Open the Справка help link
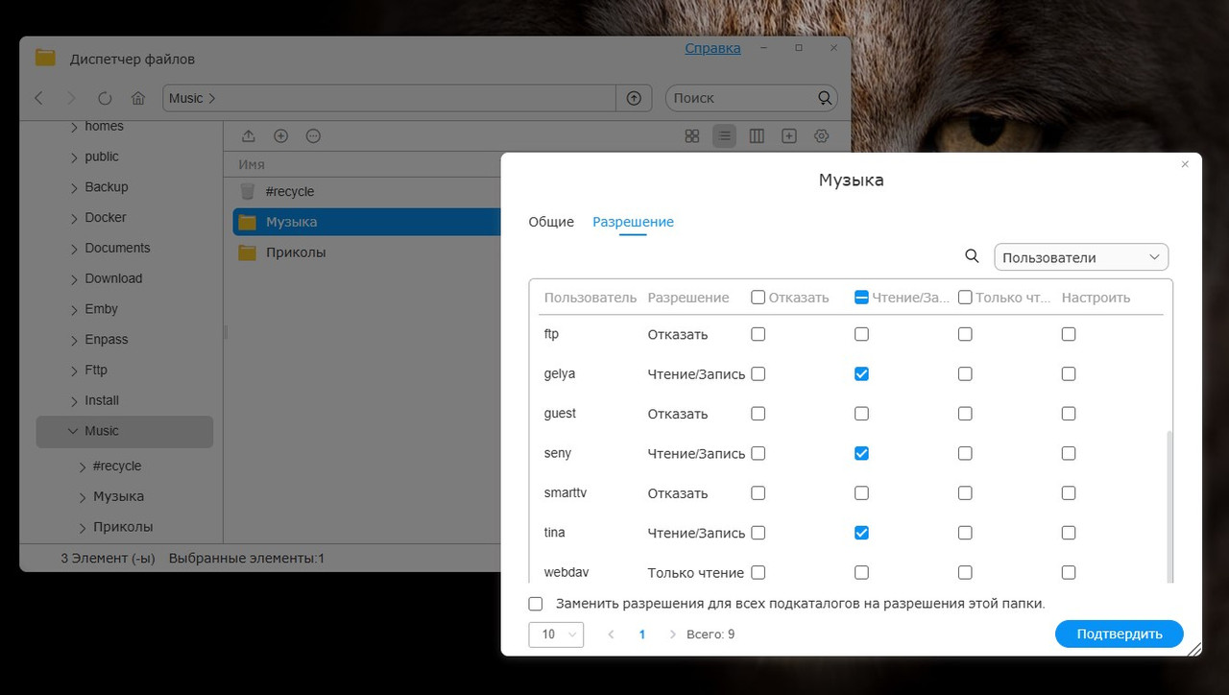The height and width of the screenshot is (695, 1229). (712, 48)
